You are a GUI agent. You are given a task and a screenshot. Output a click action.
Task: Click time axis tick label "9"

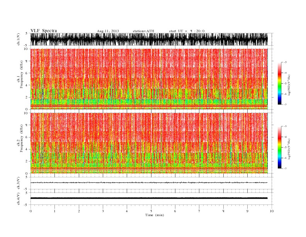(247, 211)
